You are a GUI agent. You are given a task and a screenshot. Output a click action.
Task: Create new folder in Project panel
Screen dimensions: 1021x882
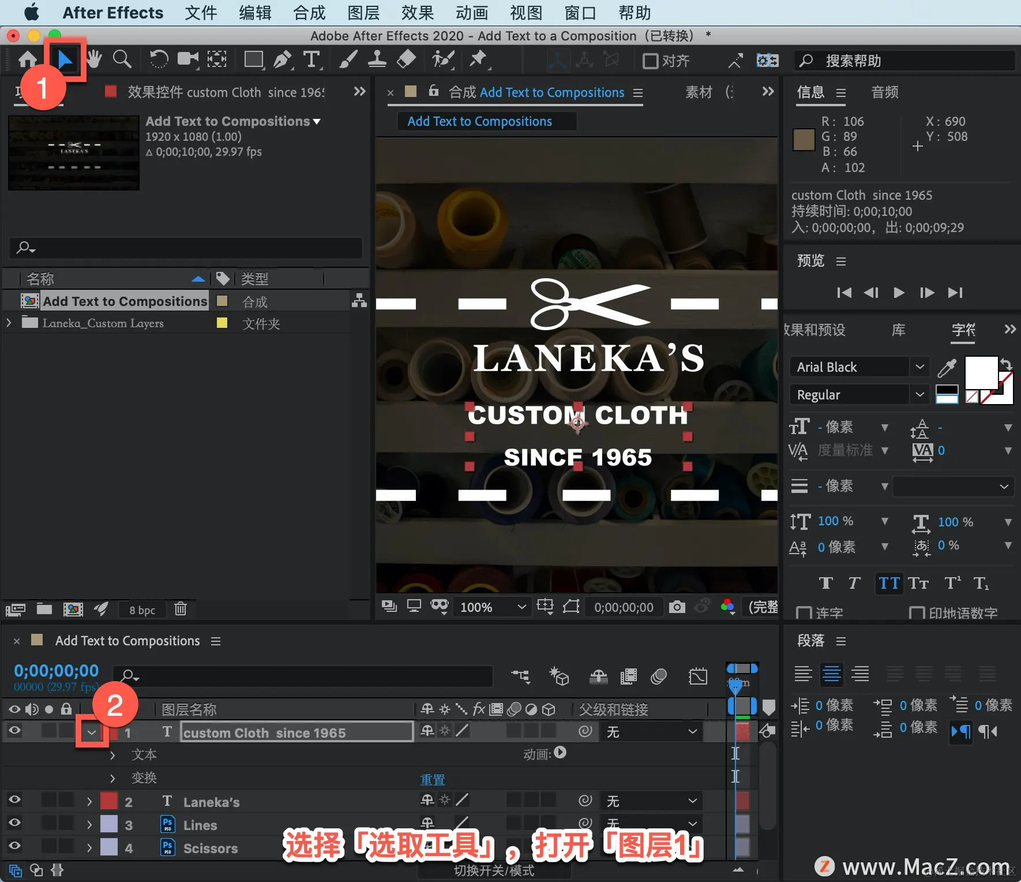[44, 609]
